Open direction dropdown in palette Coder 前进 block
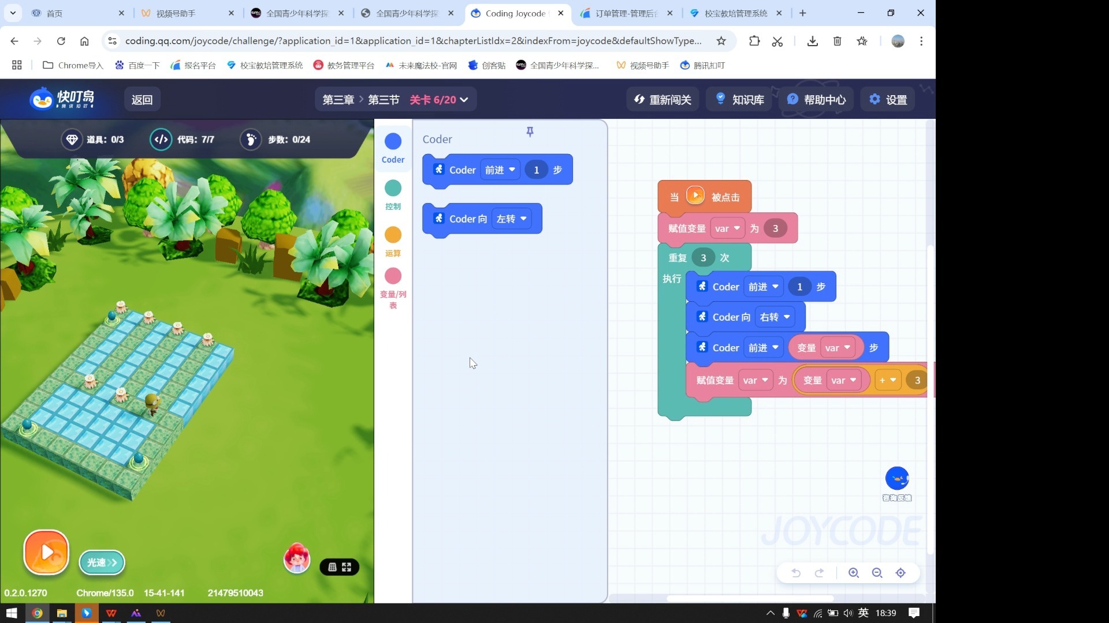Image resolution: width=1109 pixels, height=623 pixels. (500, 170)
